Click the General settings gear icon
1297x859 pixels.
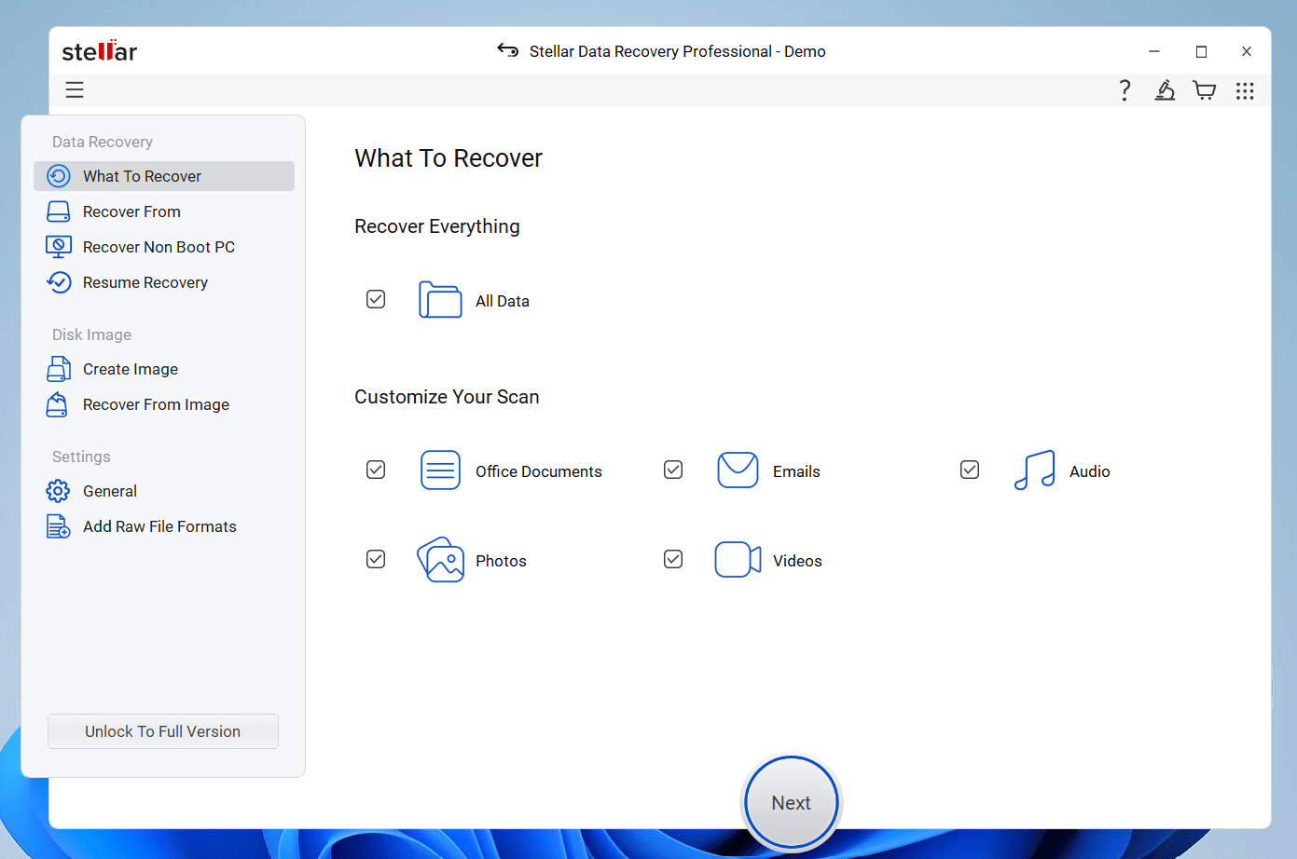point(58,491)
